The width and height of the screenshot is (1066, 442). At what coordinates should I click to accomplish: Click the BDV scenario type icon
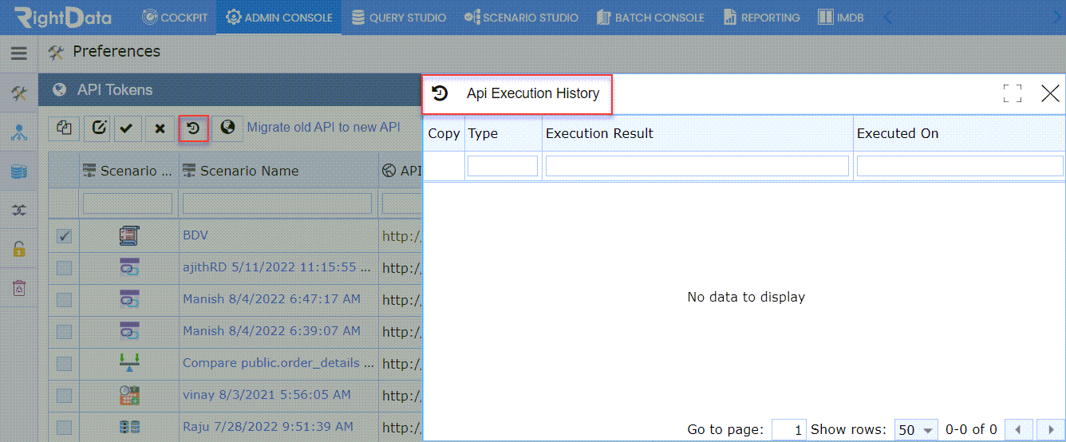tap(129, 235)
